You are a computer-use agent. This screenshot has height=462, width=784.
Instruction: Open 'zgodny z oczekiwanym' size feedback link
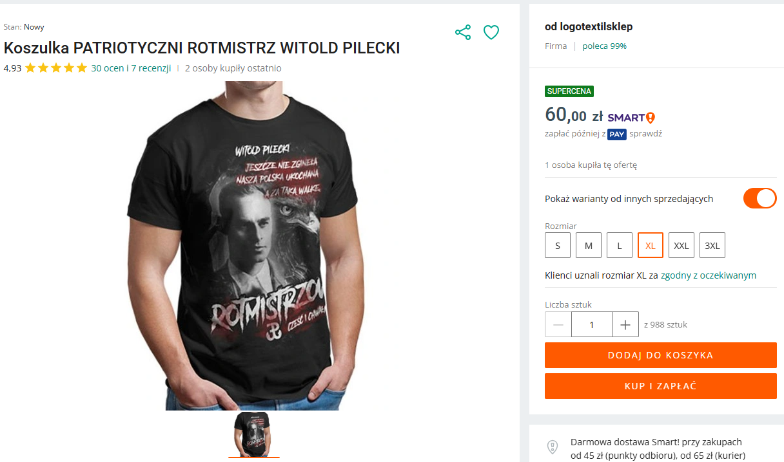coord(709,275)
